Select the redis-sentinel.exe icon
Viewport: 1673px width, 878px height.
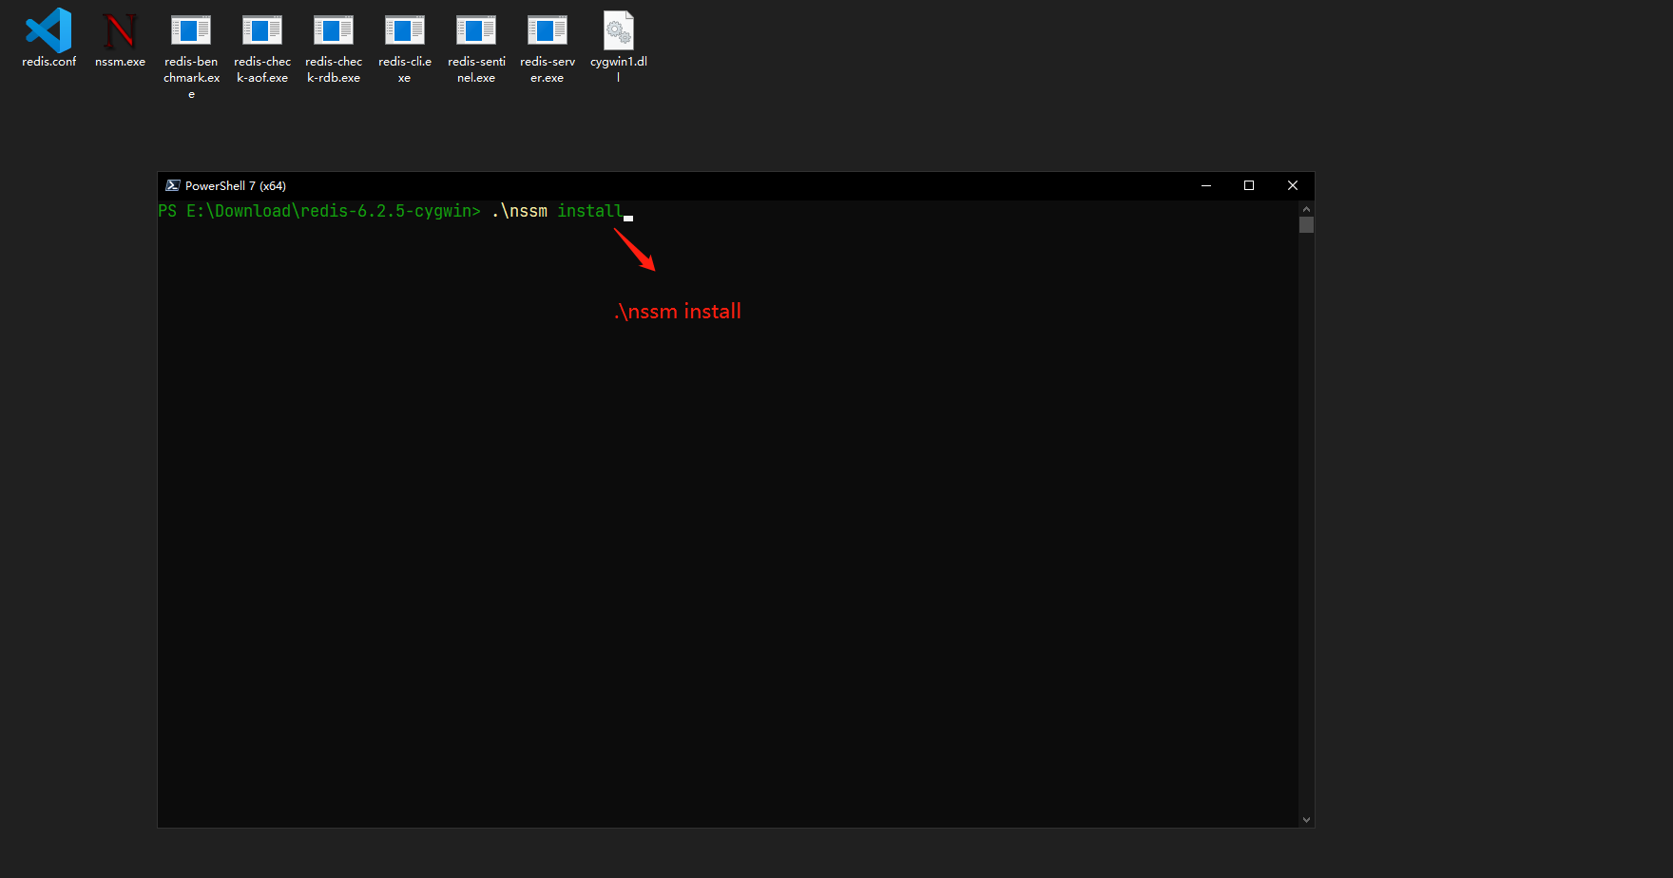pyautogui.click(x=476, y=30)
